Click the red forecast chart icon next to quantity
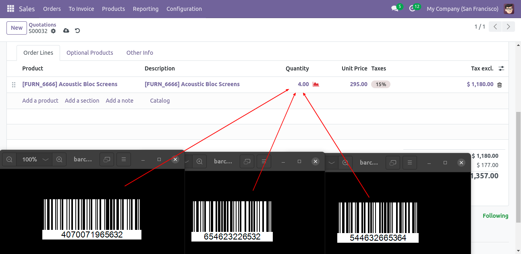 pos(316,84)
